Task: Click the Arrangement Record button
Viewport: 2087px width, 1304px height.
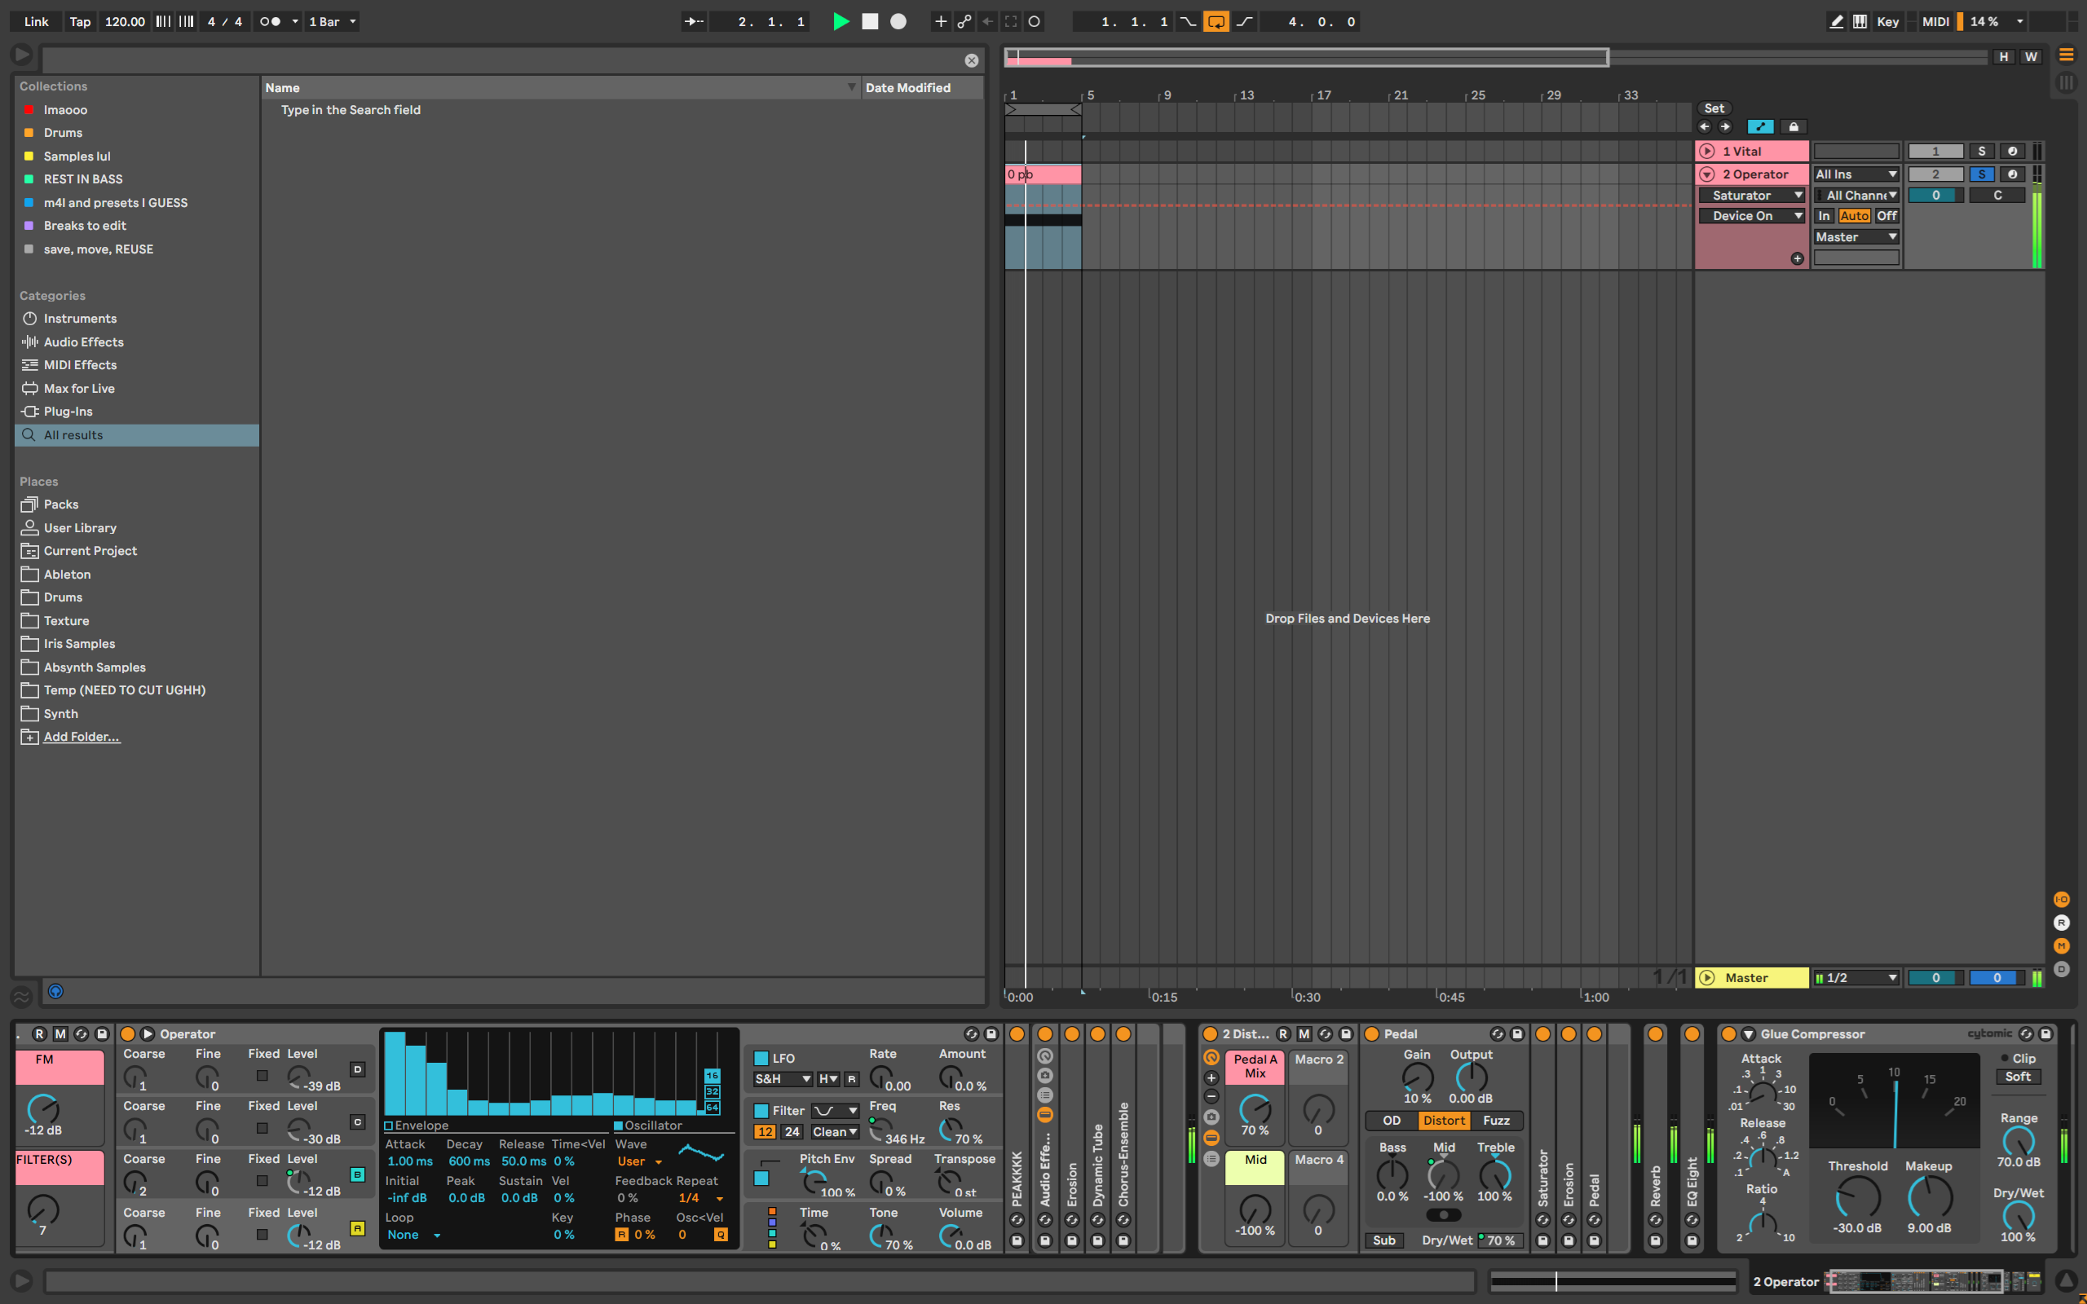Action: point(898,21)
